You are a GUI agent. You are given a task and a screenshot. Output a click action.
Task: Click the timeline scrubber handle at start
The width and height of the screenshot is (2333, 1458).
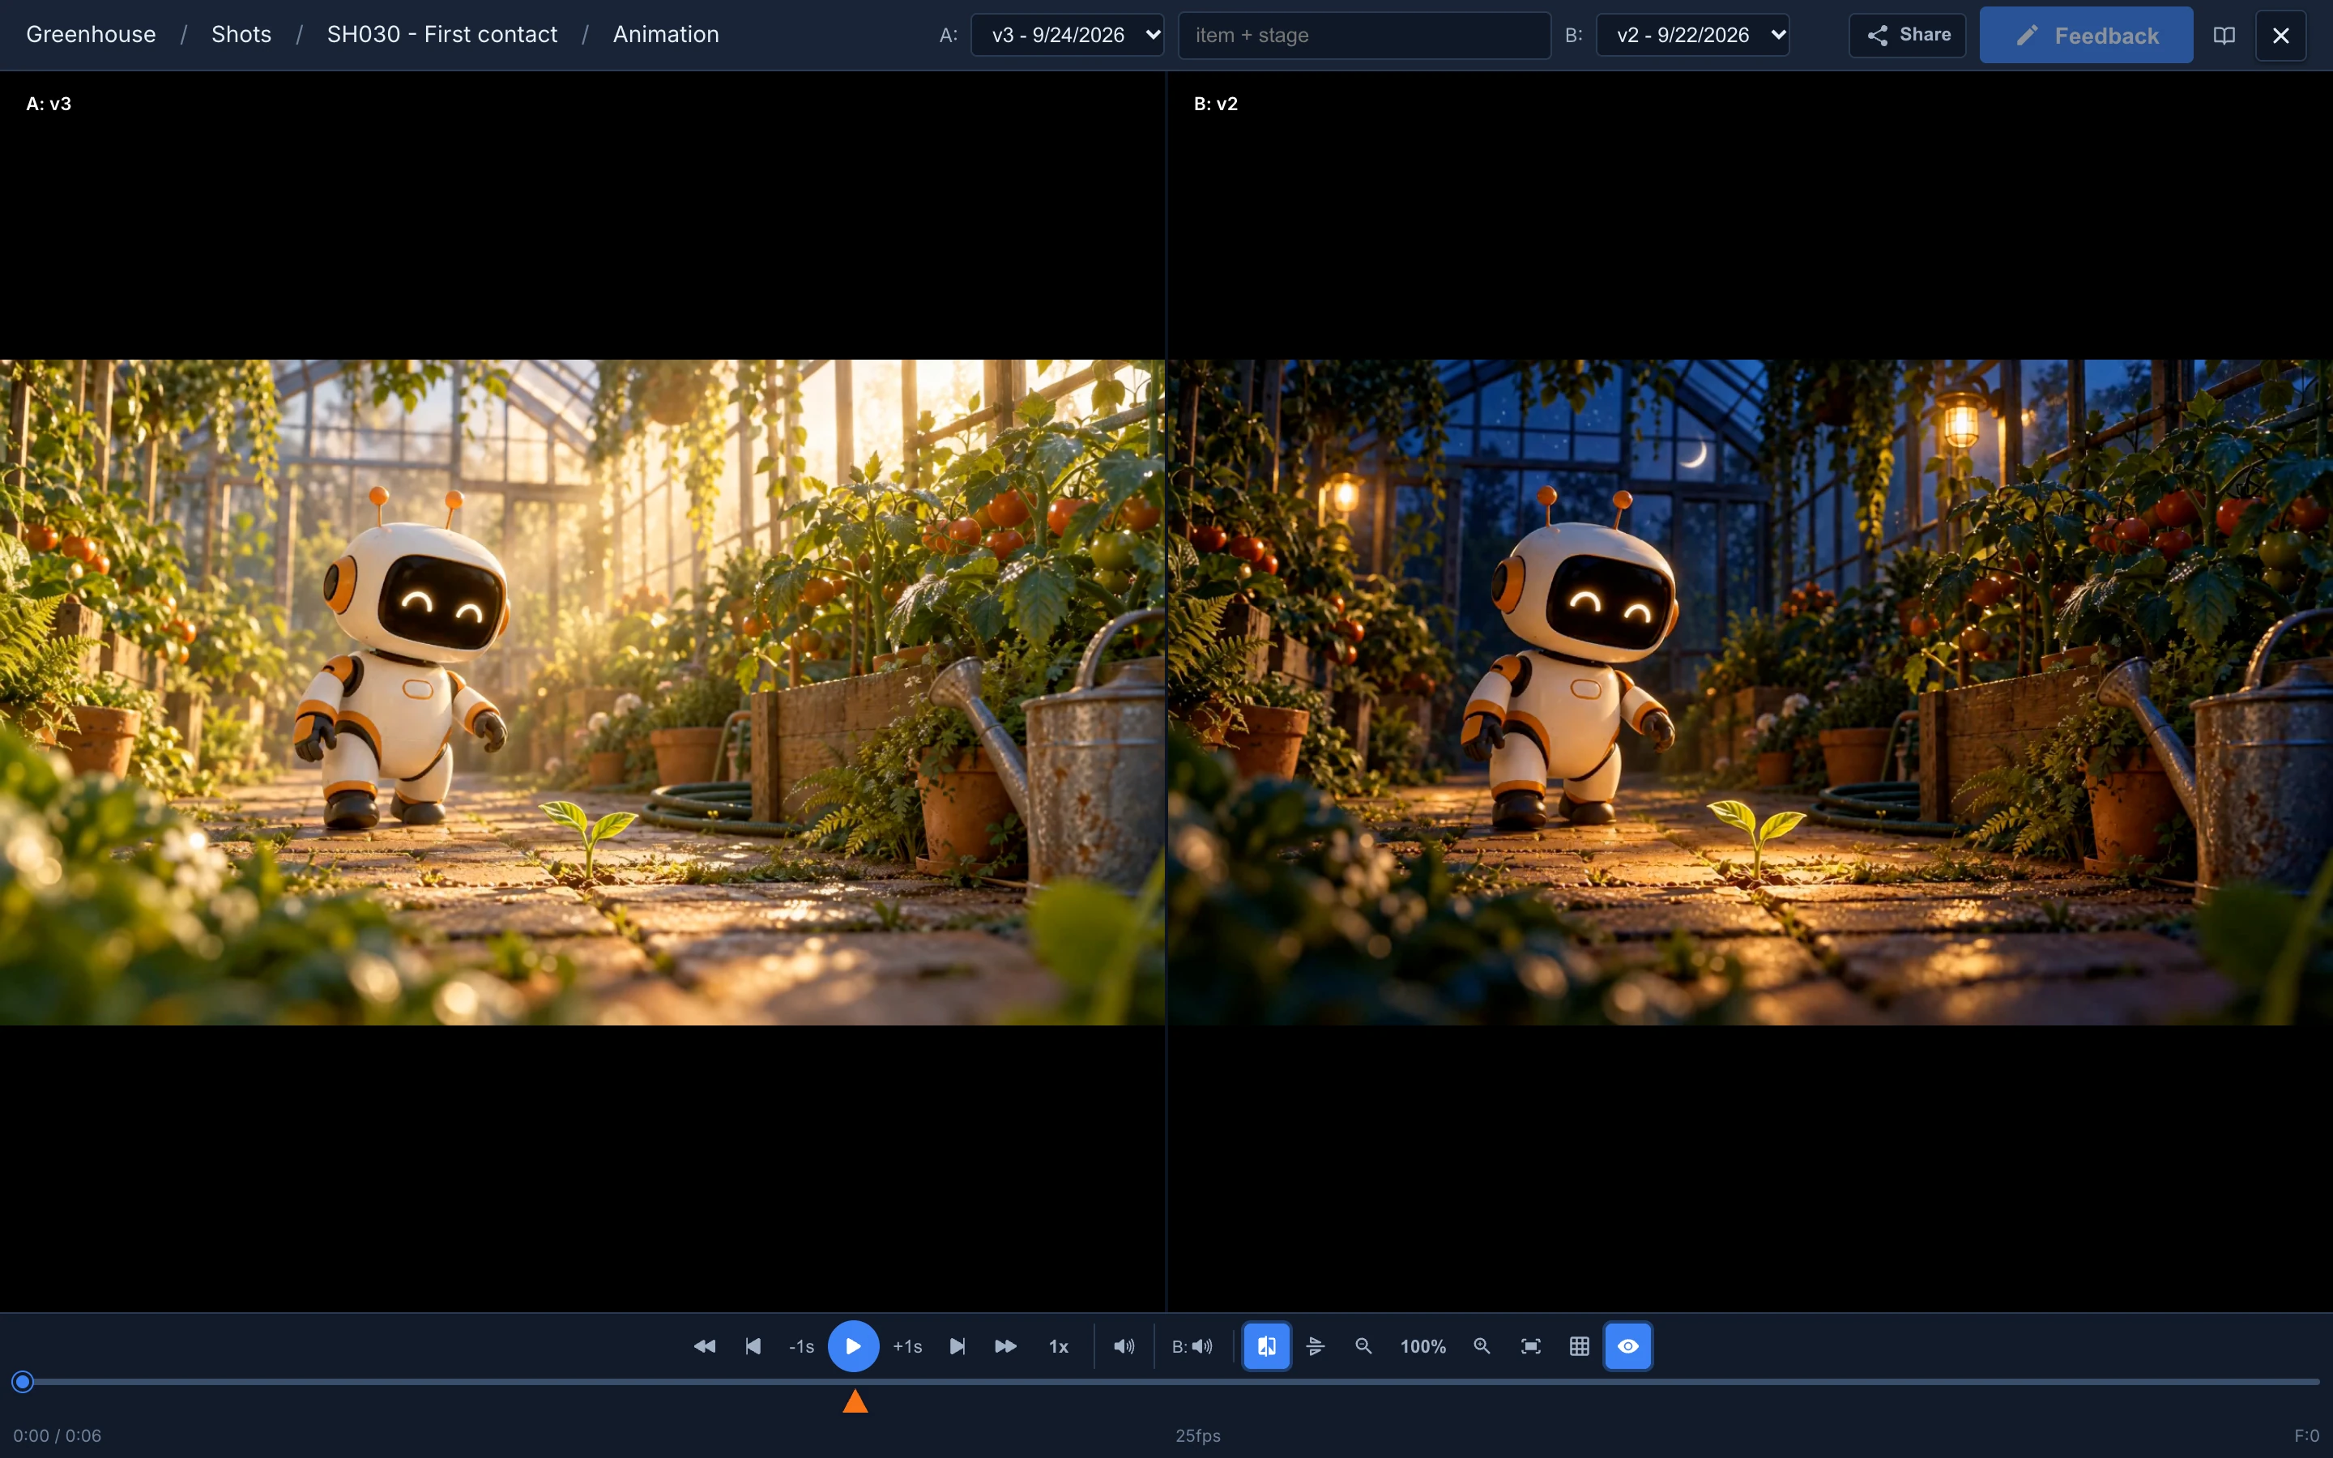pos(23,1382)
